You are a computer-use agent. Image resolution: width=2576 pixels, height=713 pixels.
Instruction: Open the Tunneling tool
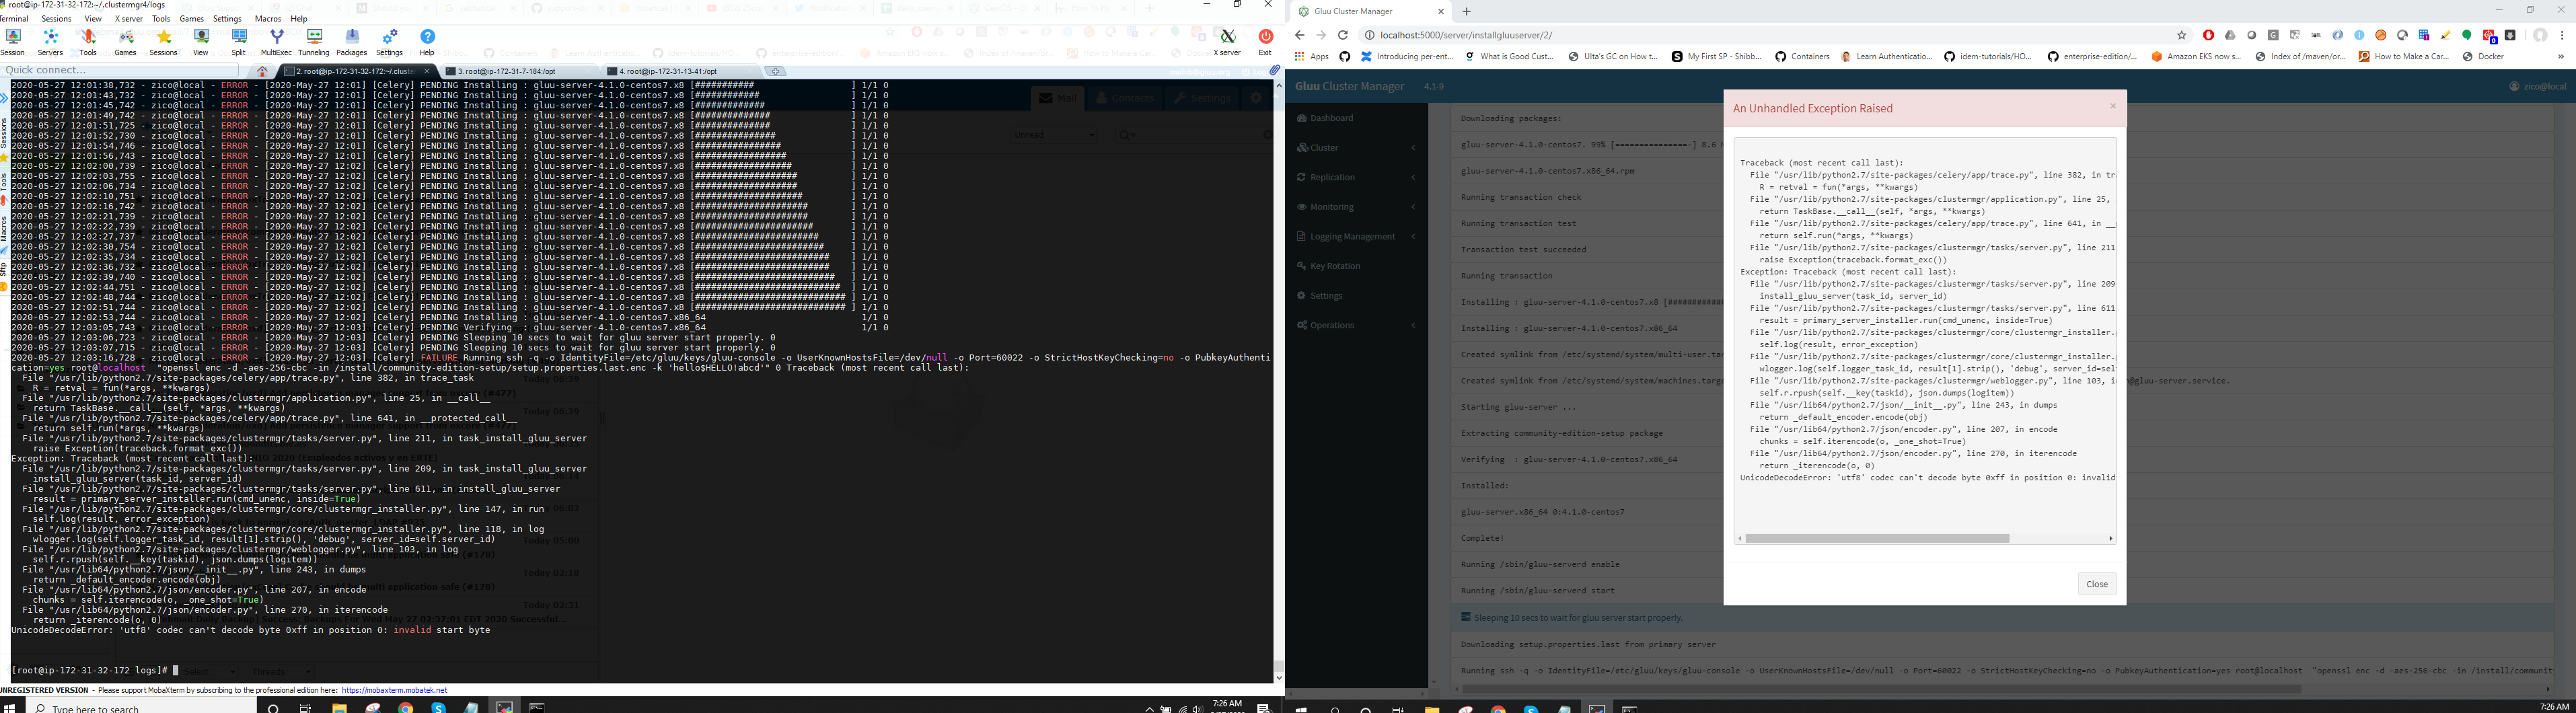point(314,42)
